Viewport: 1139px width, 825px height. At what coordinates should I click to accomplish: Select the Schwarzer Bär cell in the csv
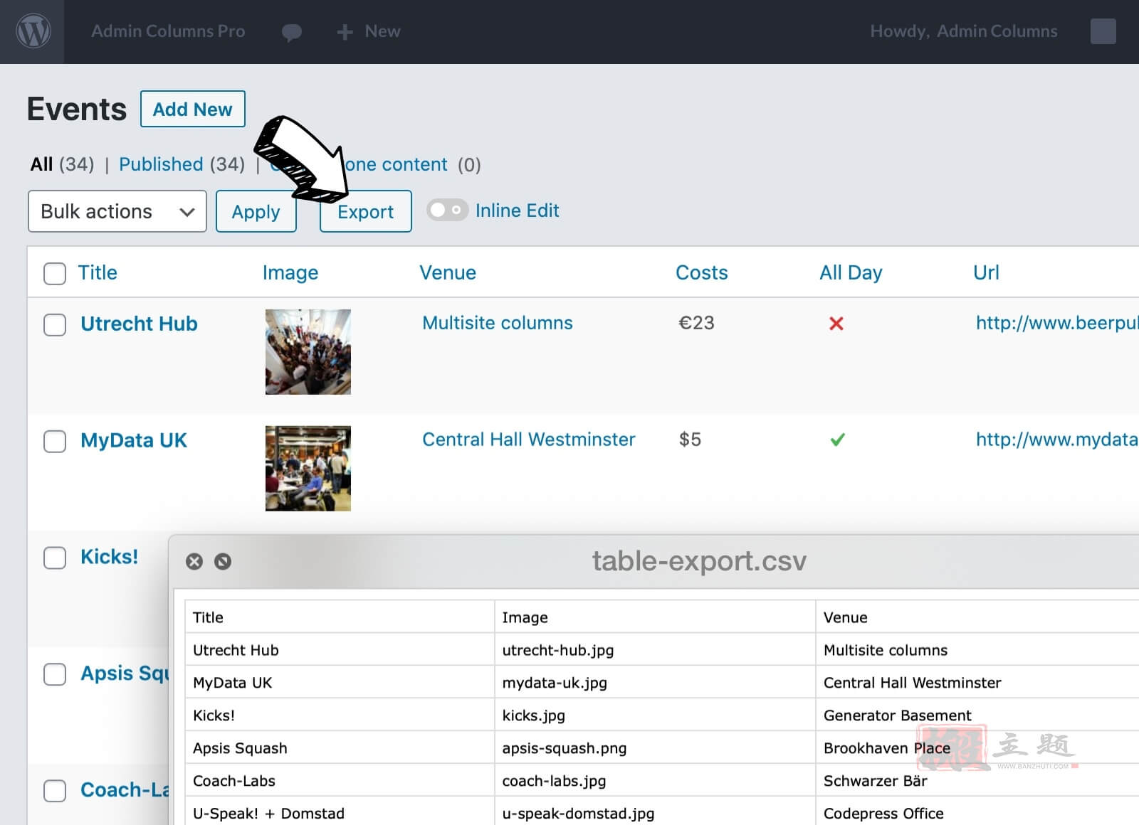(977, 780)
